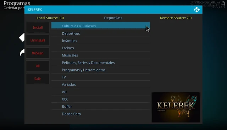This screenshot has width=227, height=130.
Task: Choose the Buffer entry
Action: coord(101,106)
